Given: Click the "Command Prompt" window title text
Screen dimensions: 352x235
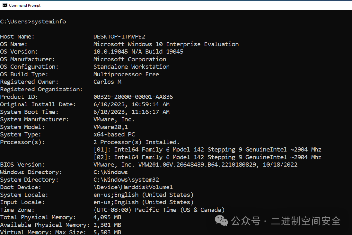Looking at the screenshot, I should click(x=25, y=5).
